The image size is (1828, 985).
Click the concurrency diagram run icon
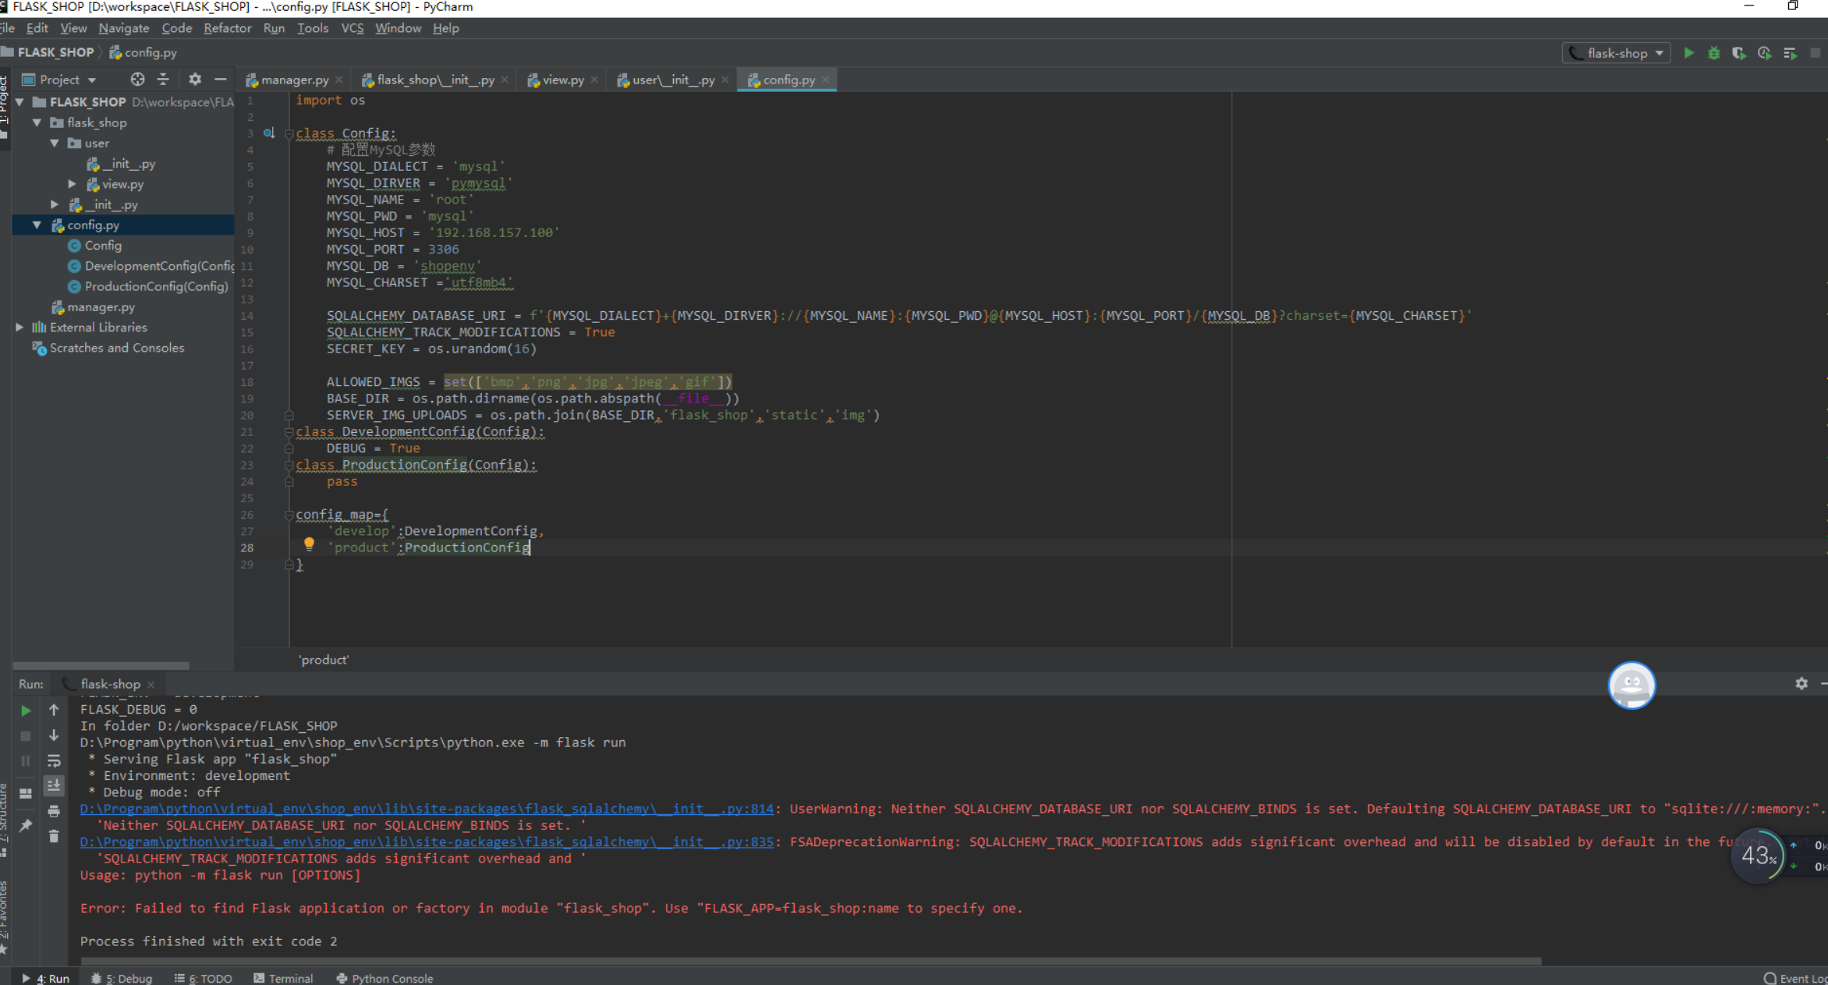(1790, 53)
